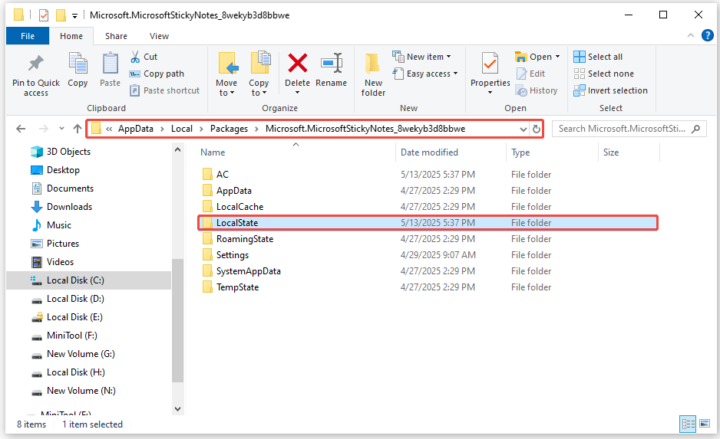Click the Back navigation arrow

(21, 129)
